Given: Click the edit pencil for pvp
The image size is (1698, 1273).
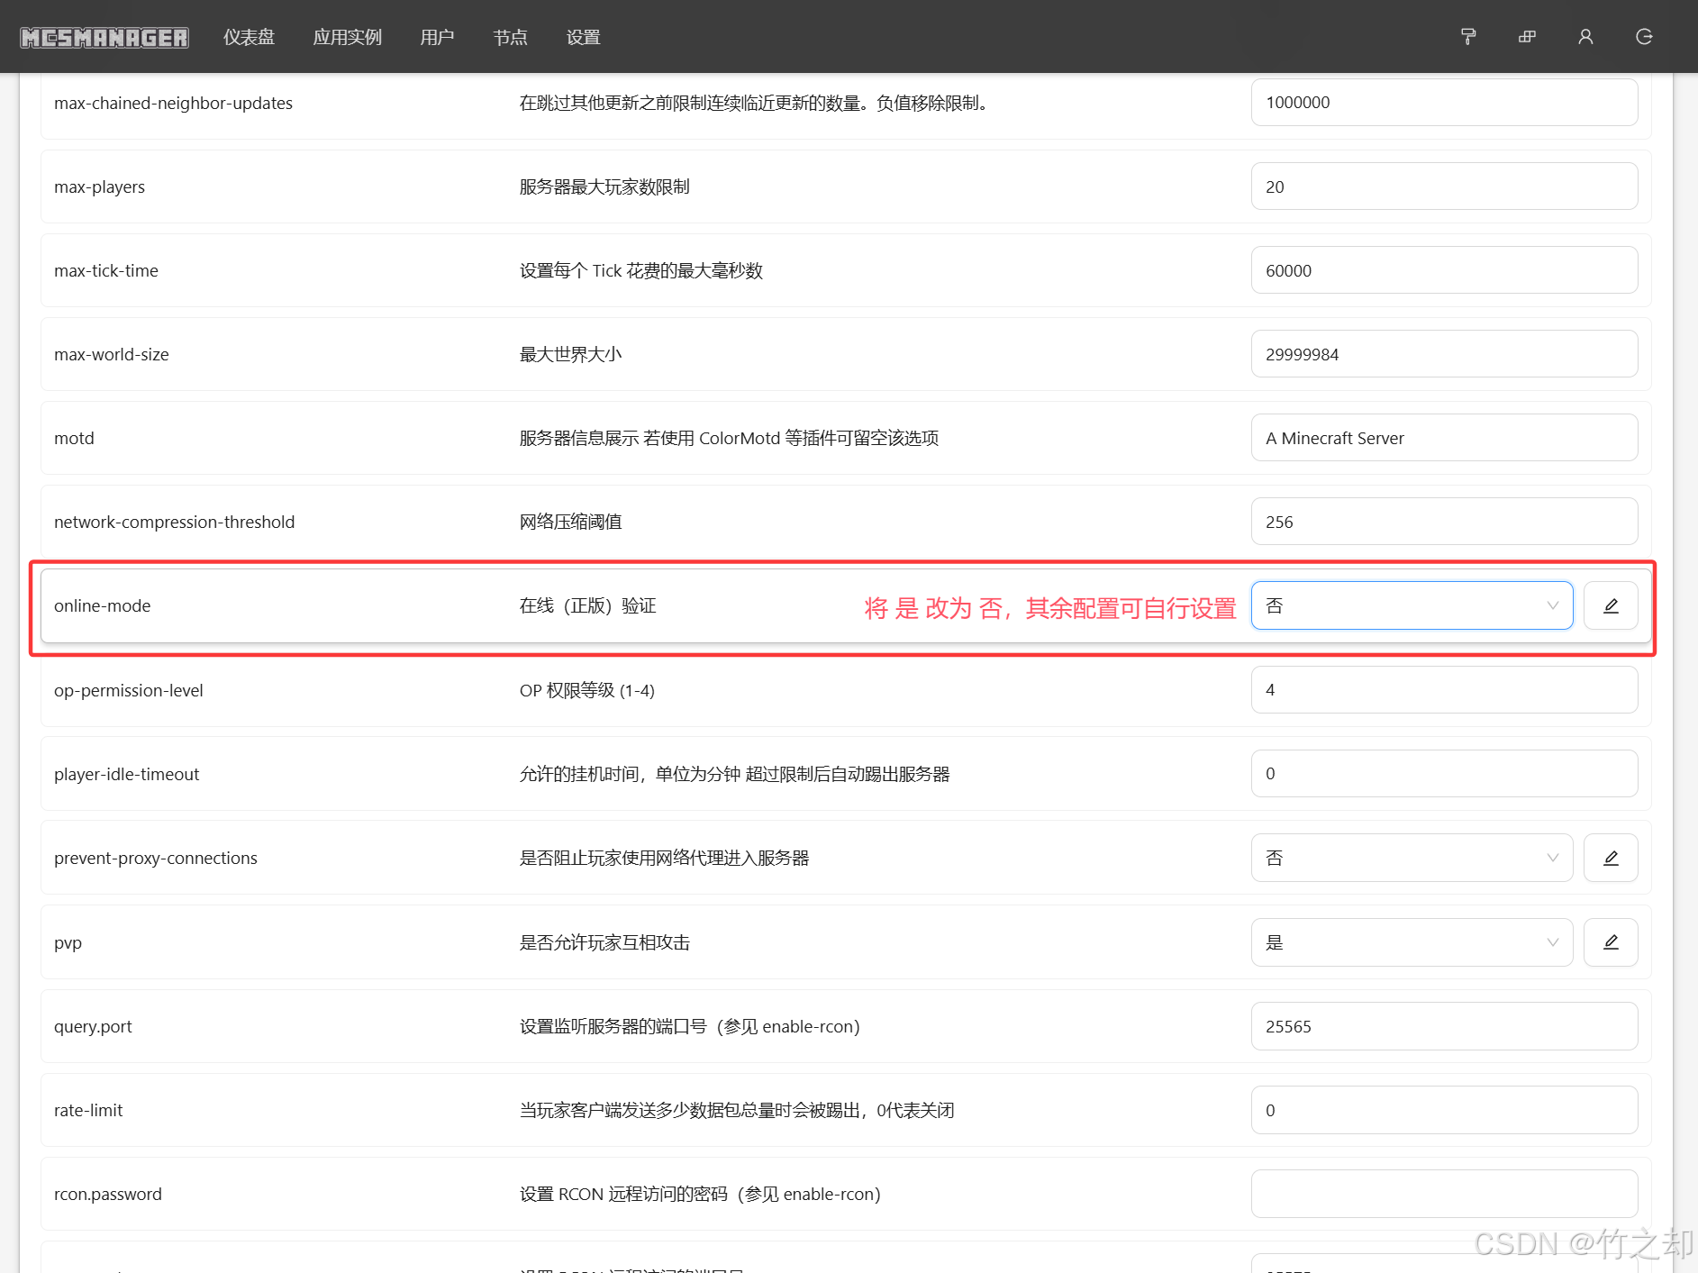Looking at the screenshot, I should point(1611,942).
